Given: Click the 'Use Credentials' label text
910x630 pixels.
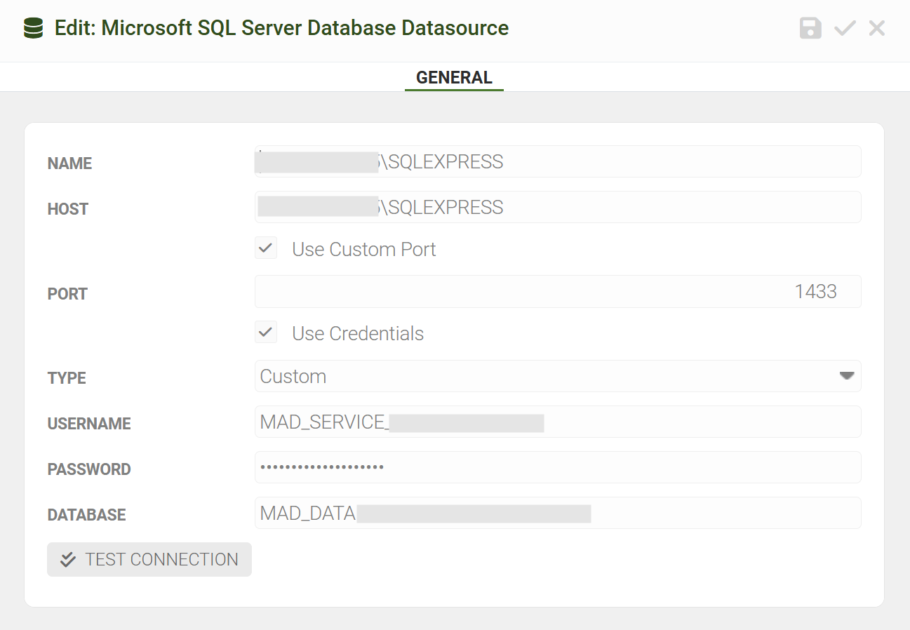Looking at the screenshot, I should click(358, 333).
